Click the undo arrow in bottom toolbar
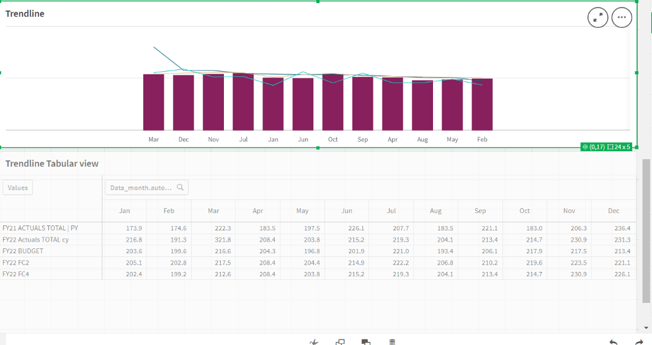The height and width of the screenshot is (345, 652). [x=613, y=342]
